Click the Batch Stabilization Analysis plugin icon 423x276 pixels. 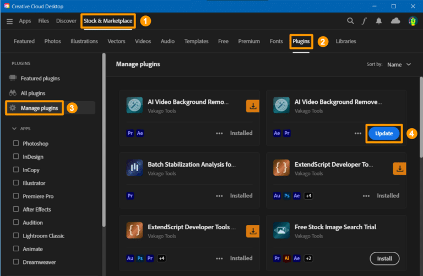pos(134,168)
